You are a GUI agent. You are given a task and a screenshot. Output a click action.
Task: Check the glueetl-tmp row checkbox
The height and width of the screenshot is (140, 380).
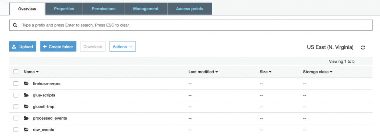(16, 106)
